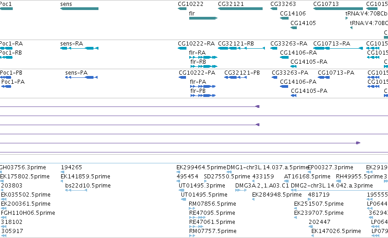Select the EK141859.5prime EST label
The width and height of the screenshot is (388, 238).
click(85, 177)
